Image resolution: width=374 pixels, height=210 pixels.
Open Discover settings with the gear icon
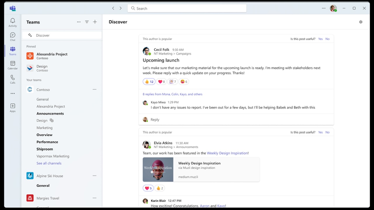coord(361,22)
